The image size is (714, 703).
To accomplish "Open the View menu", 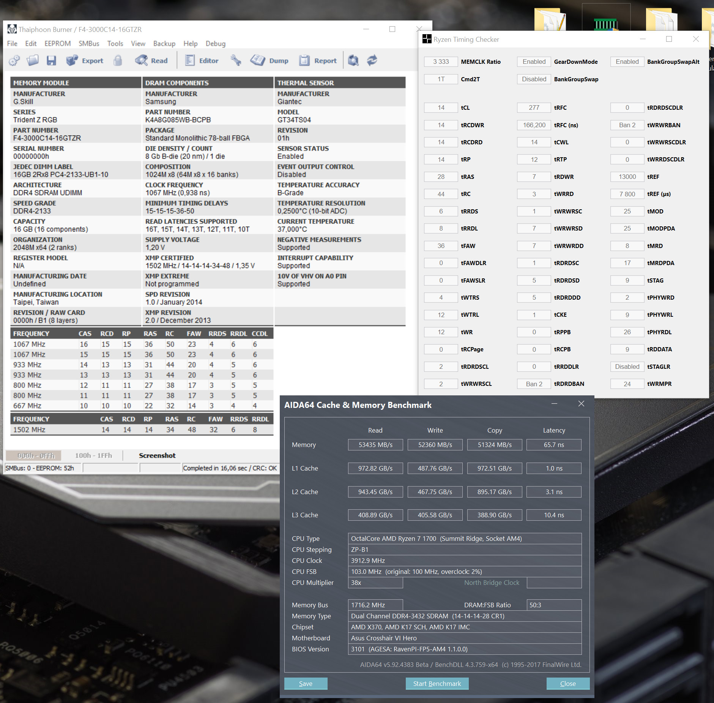I will (x=138, y=44).
